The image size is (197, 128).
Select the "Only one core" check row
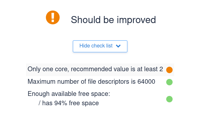click(100, 70)
